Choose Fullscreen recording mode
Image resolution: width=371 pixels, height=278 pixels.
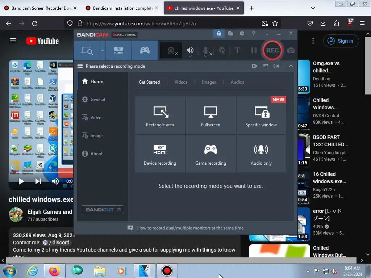click(x=210, y=115)
